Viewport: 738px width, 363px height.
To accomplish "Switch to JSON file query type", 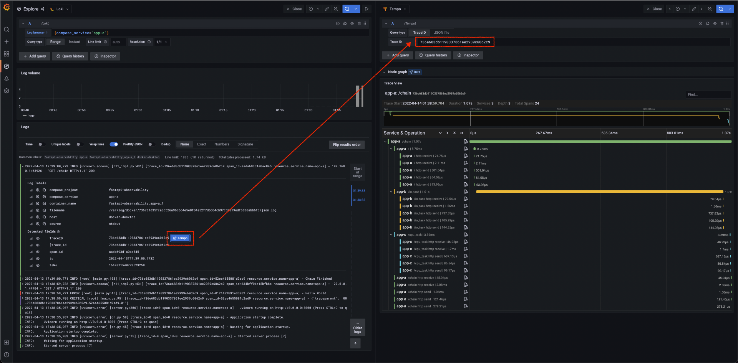I will tap(441, 33).
